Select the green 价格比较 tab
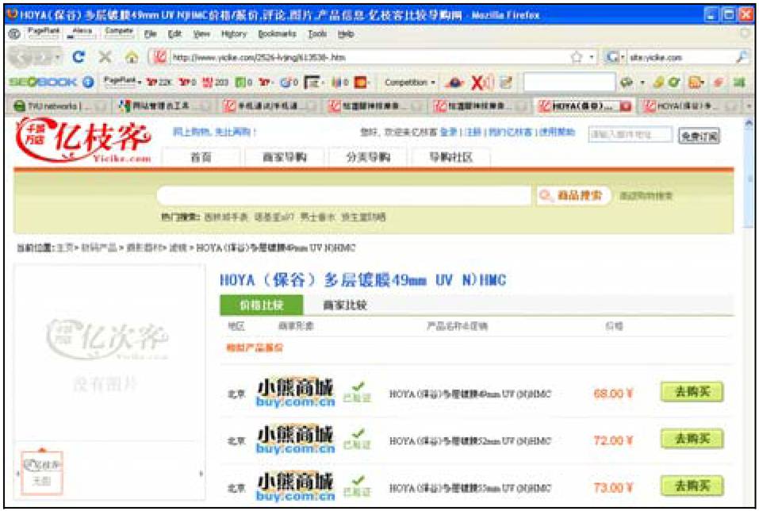 coord(262,305)
